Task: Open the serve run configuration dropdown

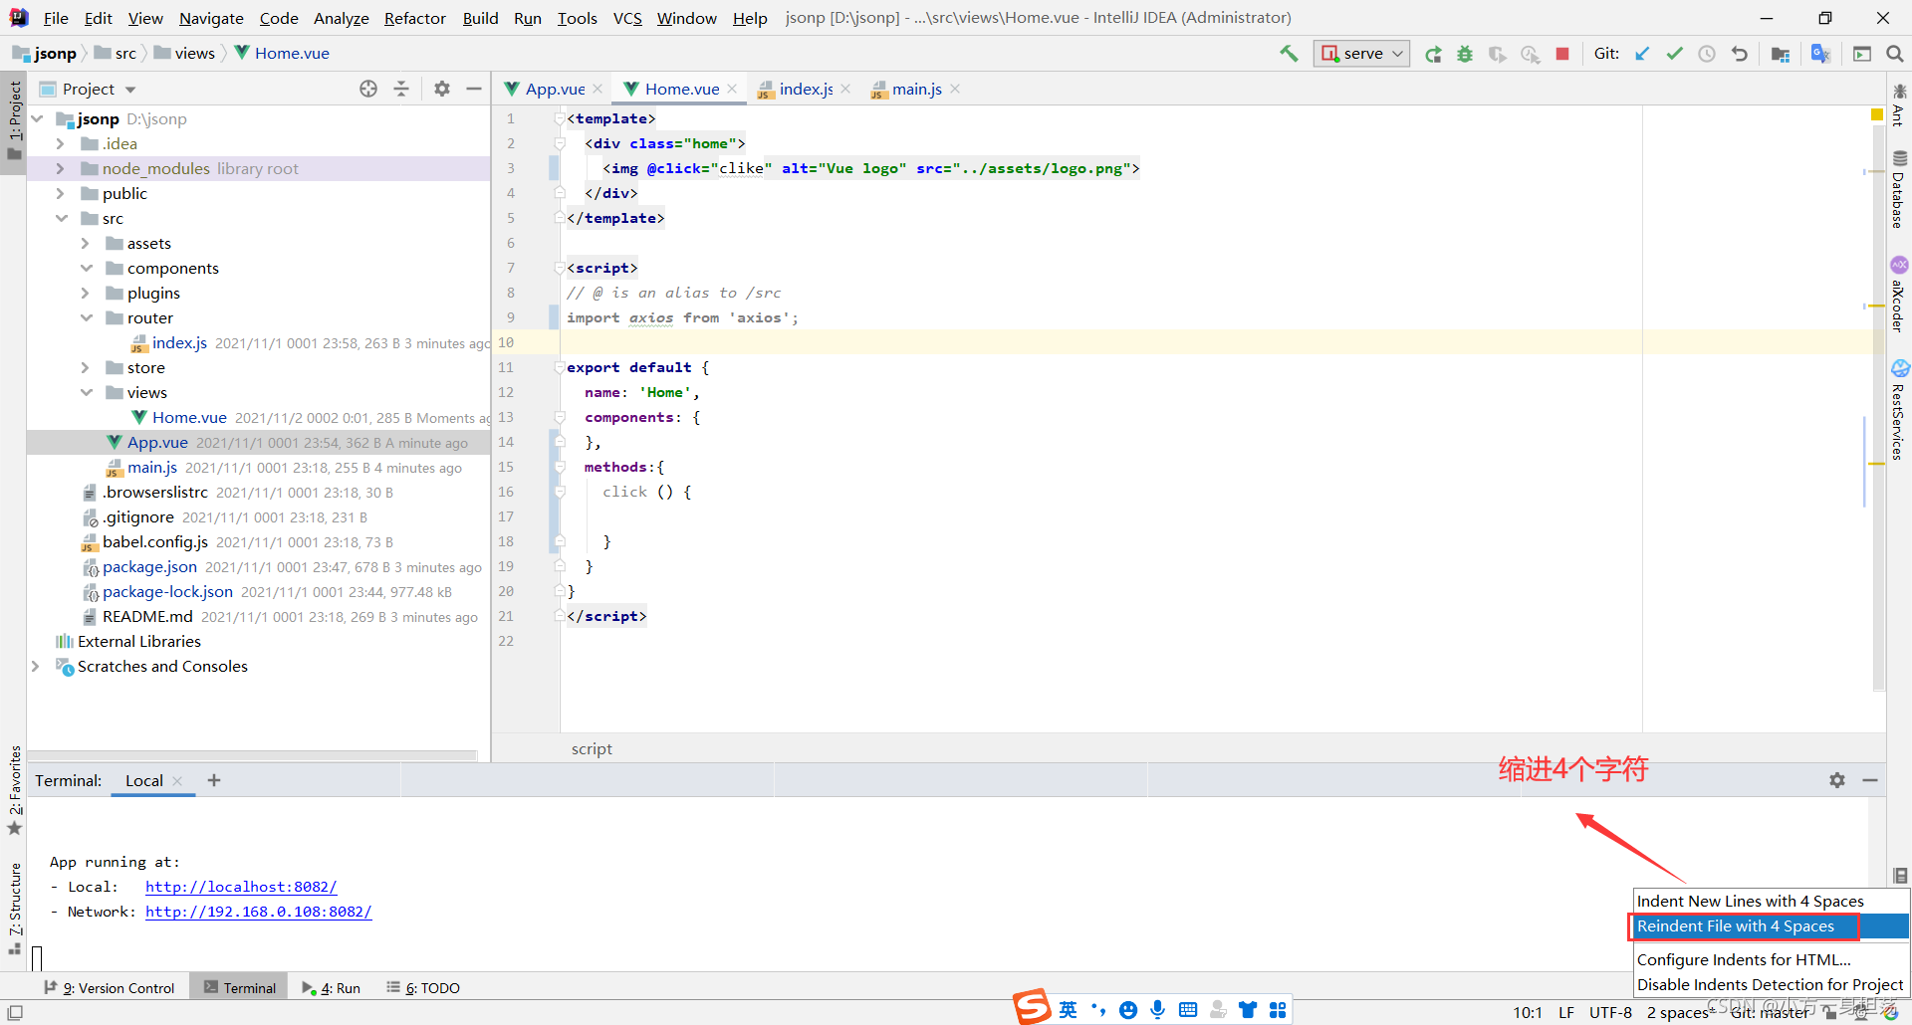Action: [x=1361, y=54]
